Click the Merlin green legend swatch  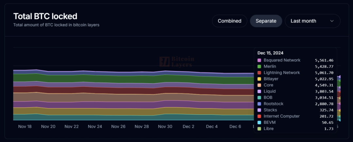tap(259, 66)
